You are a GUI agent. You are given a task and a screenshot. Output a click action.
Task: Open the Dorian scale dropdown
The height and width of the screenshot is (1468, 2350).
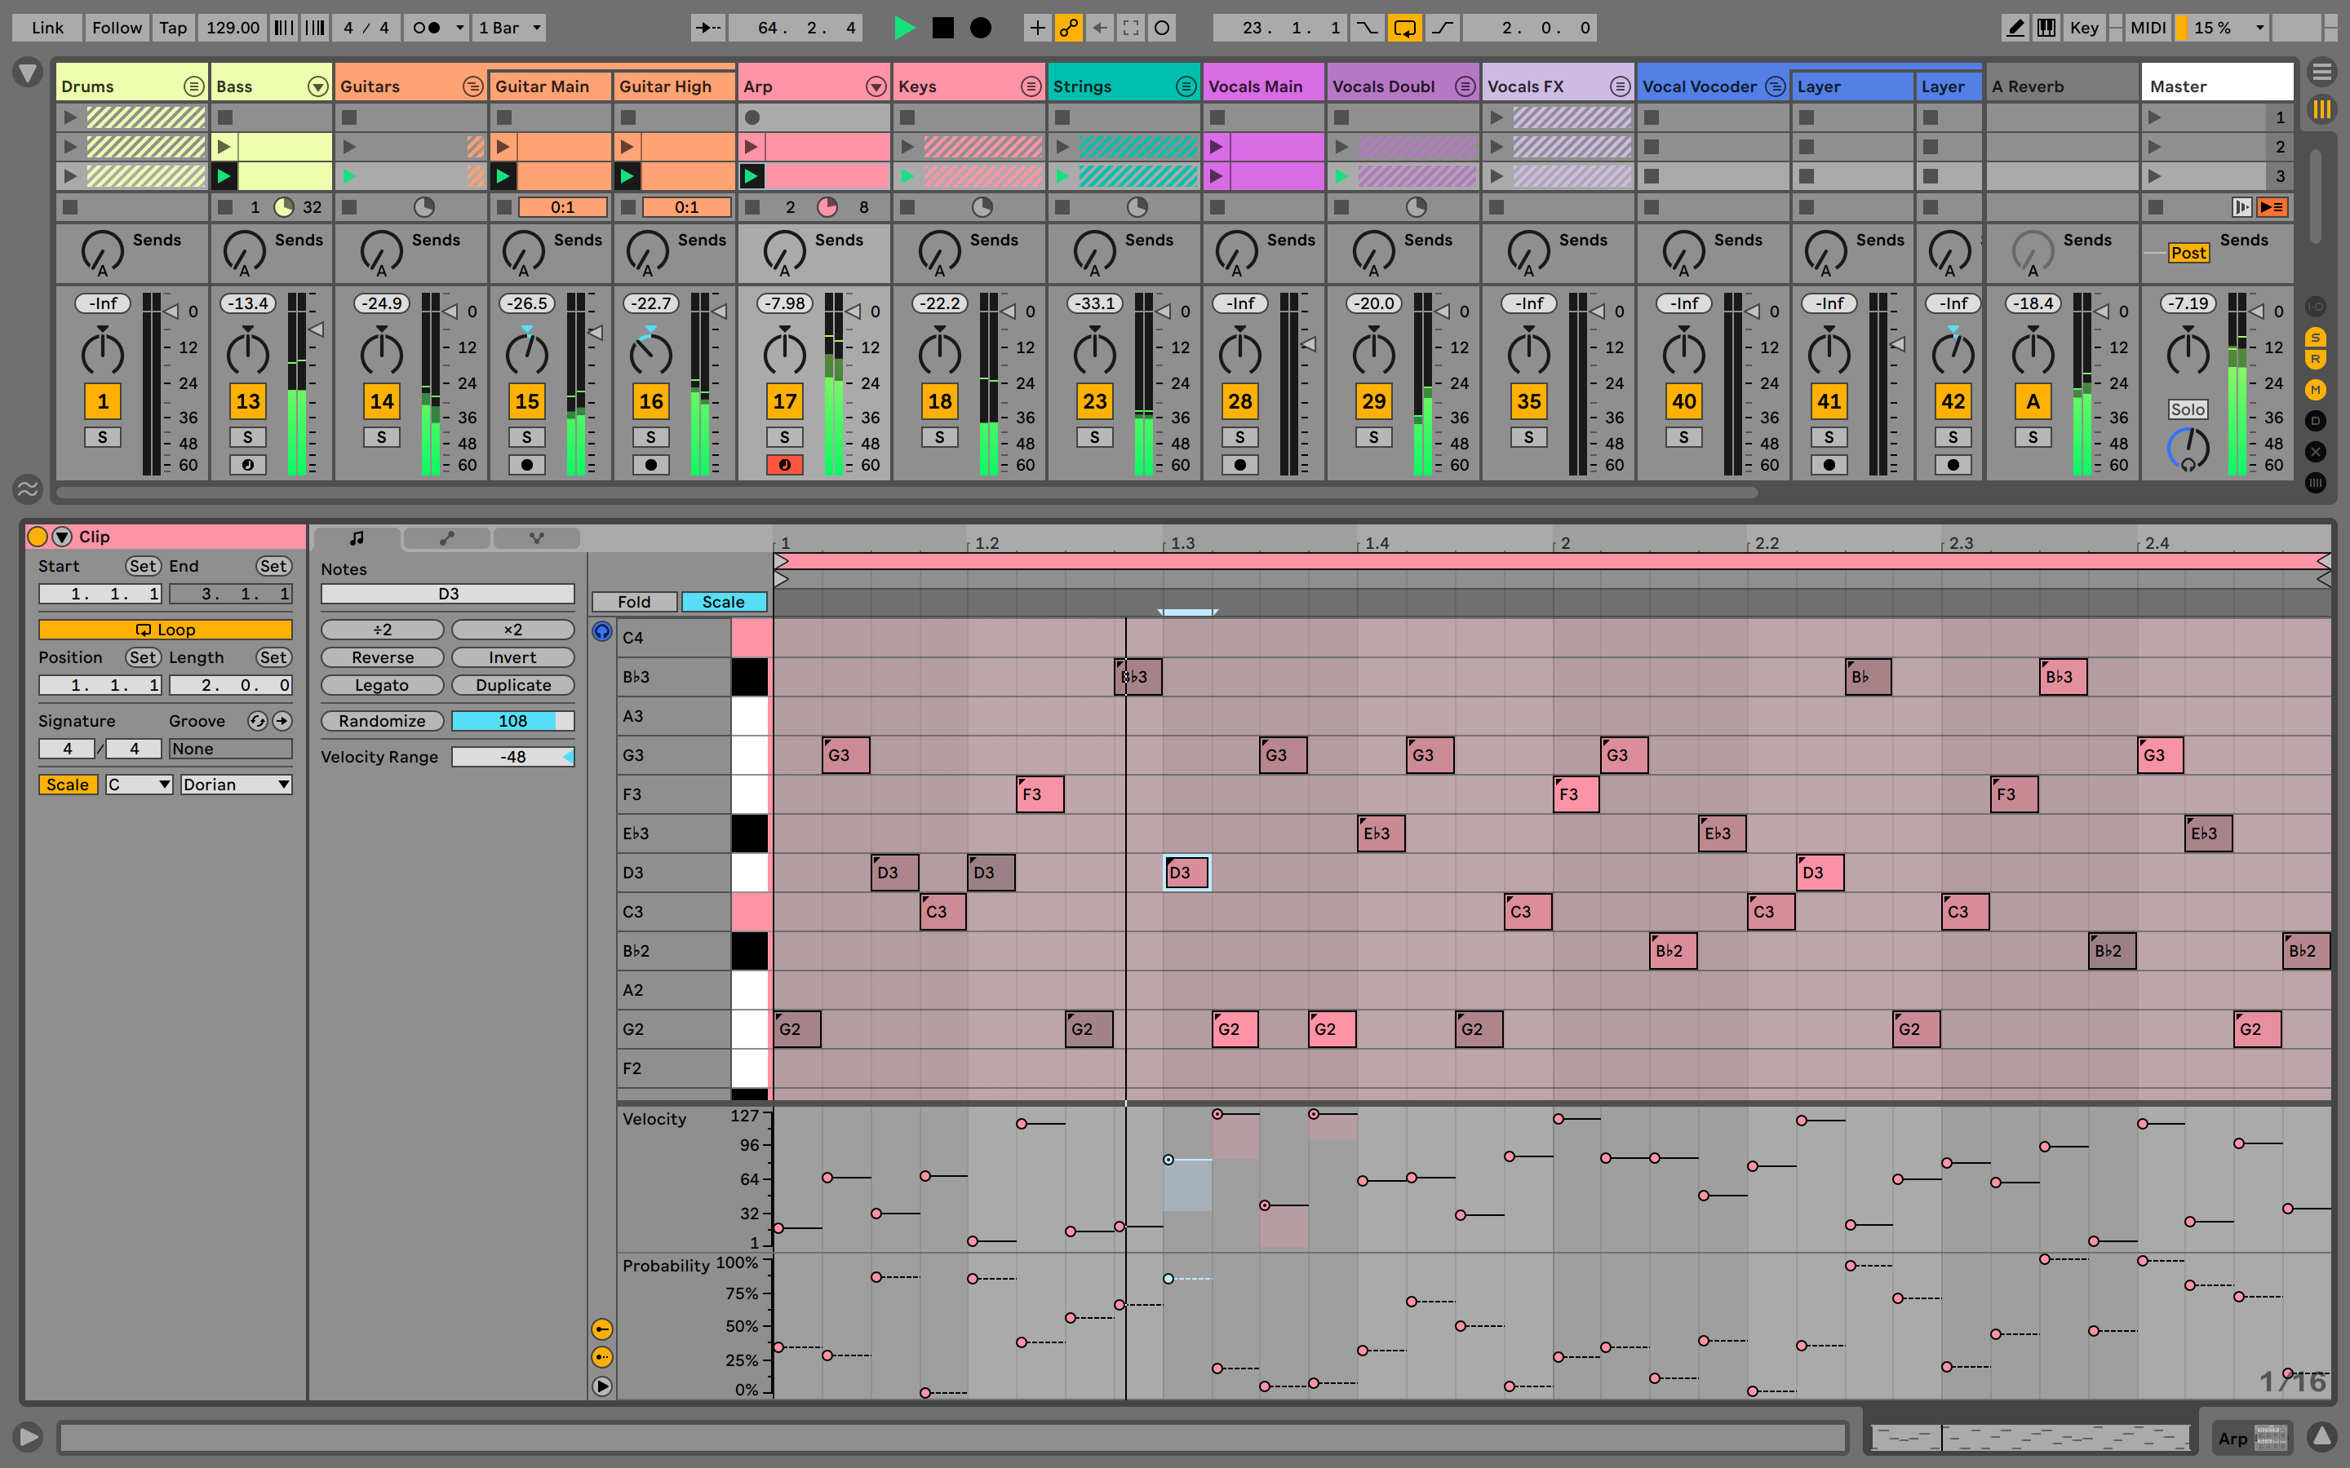pyautogui.click(x=235, y=784)
